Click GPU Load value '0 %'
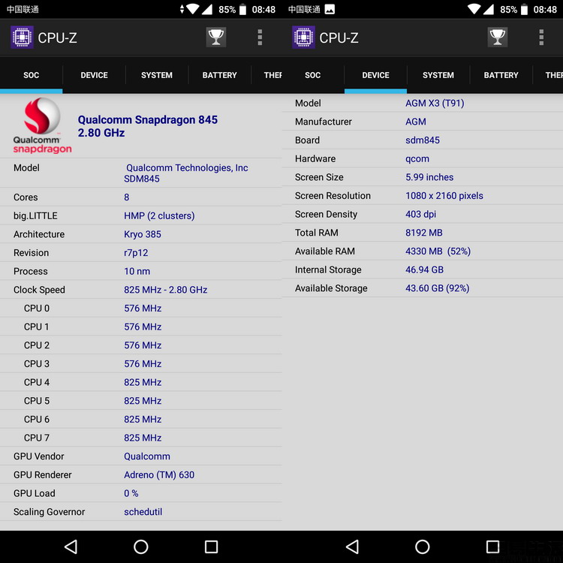 131,493
